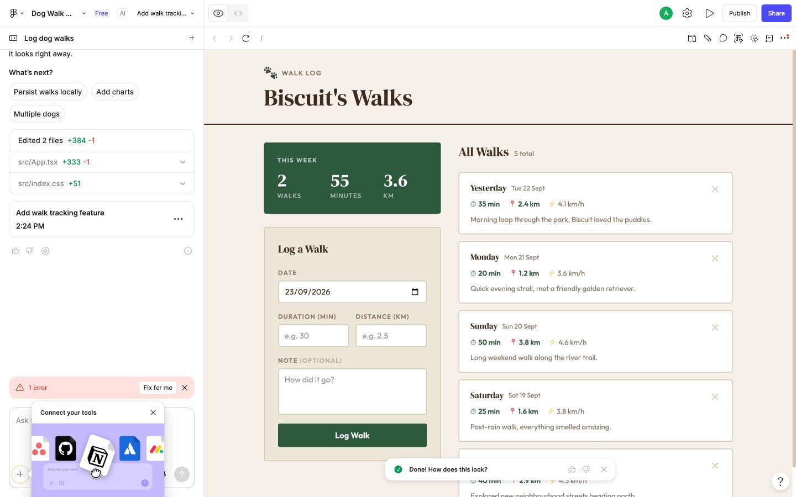796x497 pixels.
Task: Expand src/App.tsx file changes
Action: point(182,162)
